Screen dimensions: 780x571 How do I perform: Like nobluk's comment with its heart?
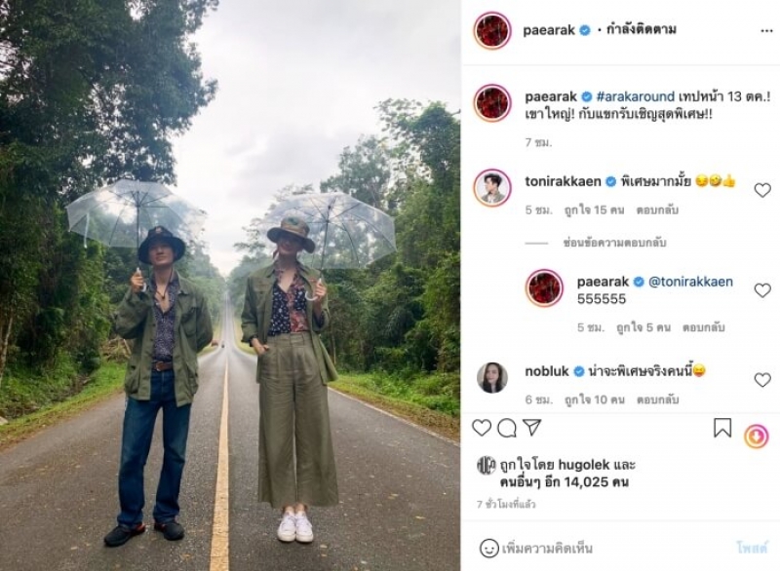click(762, 380)
